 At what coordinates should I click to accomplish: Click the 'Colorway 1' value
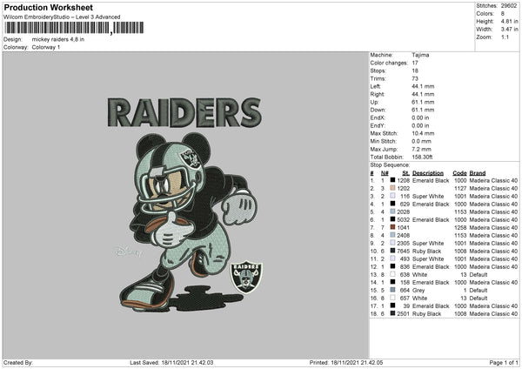point(46,47)
